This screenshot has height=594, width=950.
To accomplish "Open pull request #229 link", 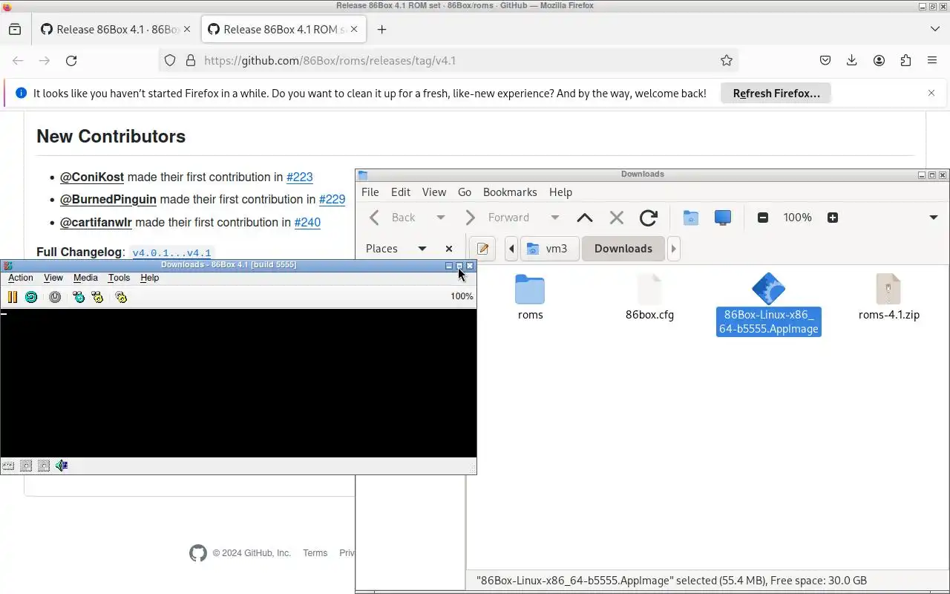I will 332,199.
